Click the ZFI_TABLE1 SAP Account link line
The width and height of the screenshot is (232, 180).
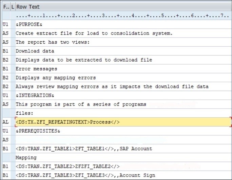tap(123, 149)
